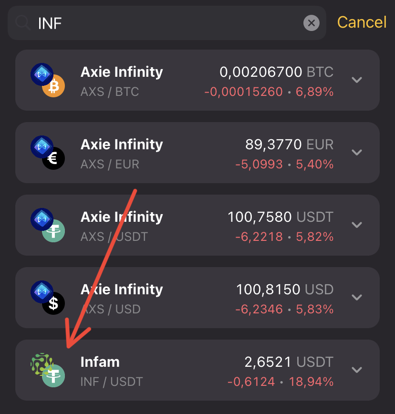Tap the AXS / USD pair coin icon
Screen dimensions: 395x414
tap(47, 298)
